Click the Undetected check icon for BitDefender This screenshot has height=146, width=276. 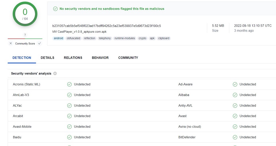[x=235, y=137]
